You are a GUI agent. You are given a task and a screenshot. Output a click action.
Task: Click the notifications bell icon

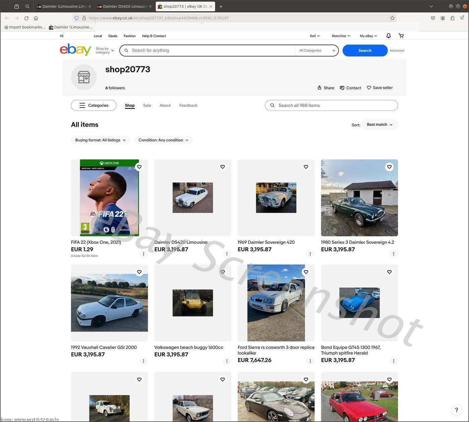[x=388, y=36]
